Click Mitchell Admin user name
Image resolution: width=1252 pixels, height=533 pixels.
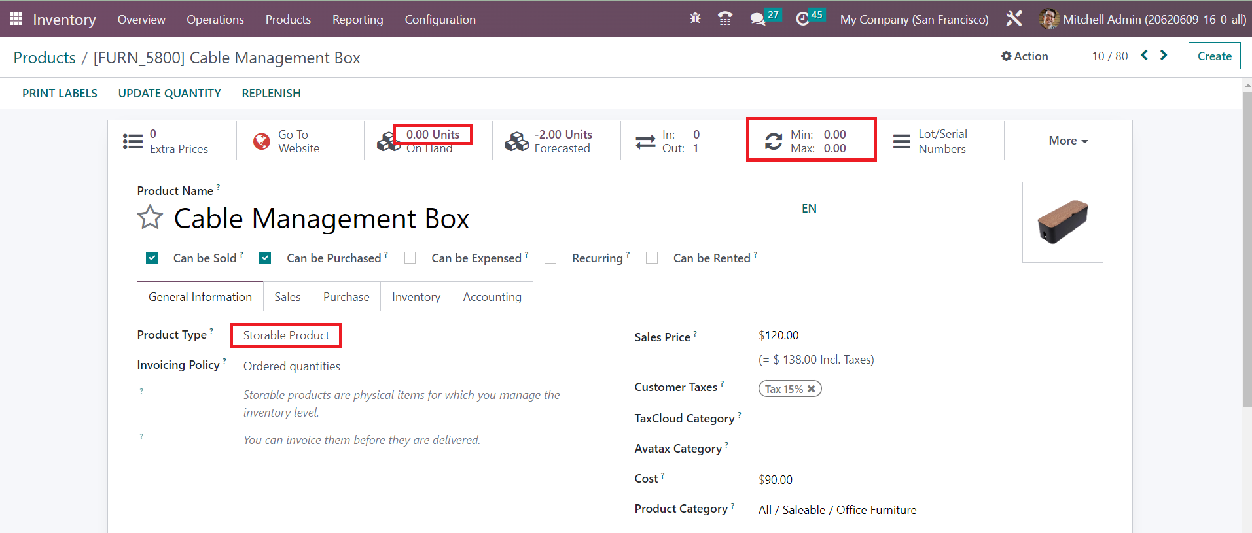(1154, 20)
